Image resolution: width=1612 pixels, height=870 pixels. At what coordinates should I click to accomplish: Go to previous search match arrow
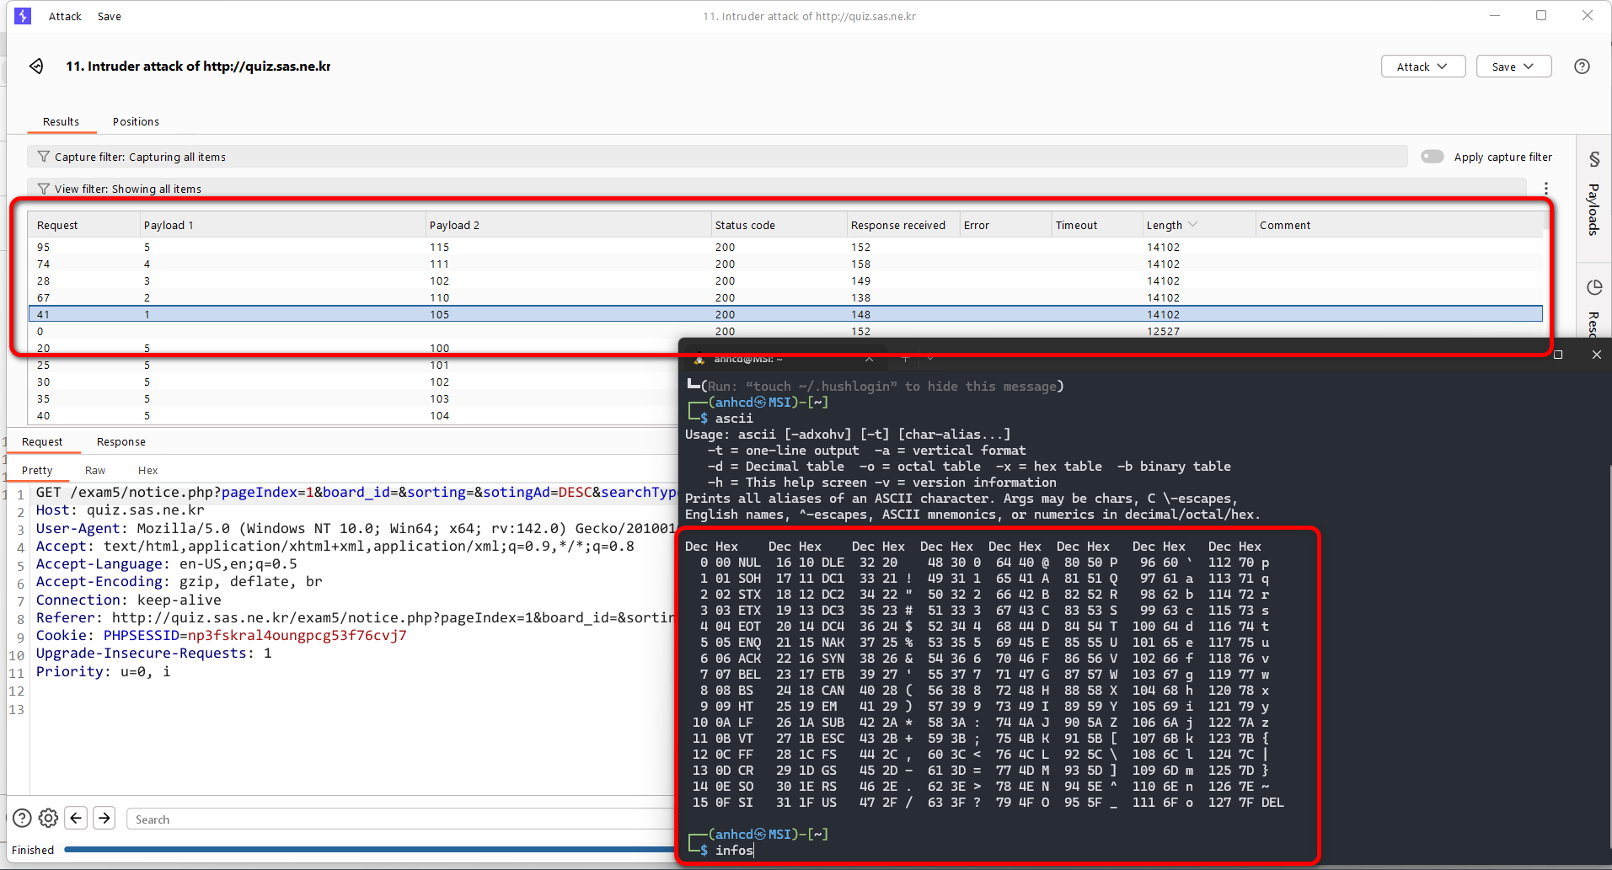[x=76, y=818]
